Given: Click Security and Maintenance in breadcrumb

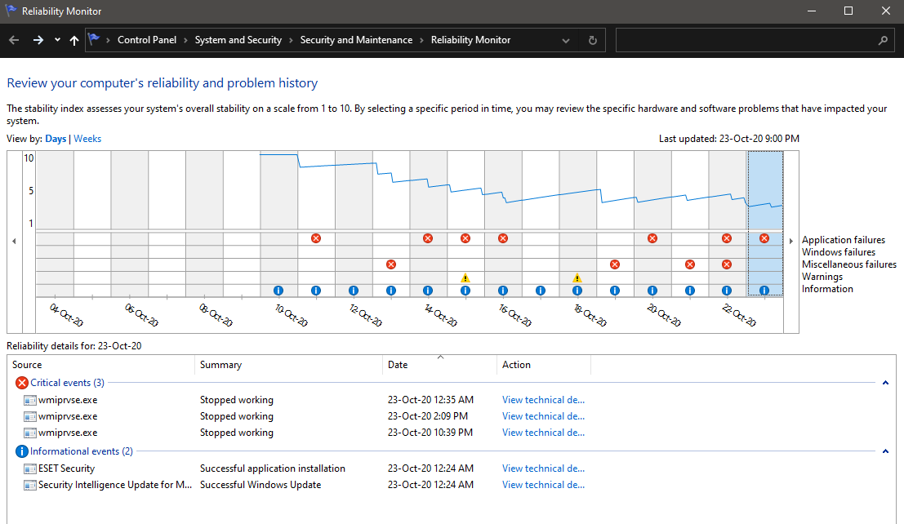Looking at the screenshot, I should point(356,40).
